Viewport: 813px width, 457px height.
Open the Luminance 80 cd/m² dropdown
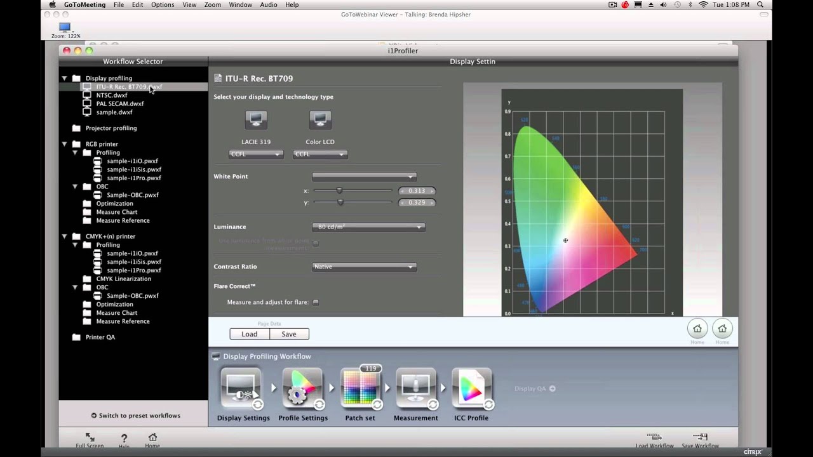pyautogui.click(x=368, y=227)
